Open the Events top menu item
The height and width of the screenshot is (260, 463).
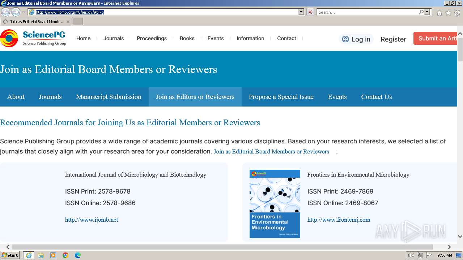[216, 38]
